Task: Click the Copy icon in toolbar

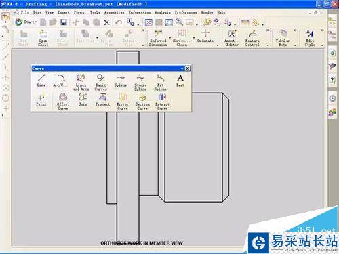Action: tap(86, 22)
